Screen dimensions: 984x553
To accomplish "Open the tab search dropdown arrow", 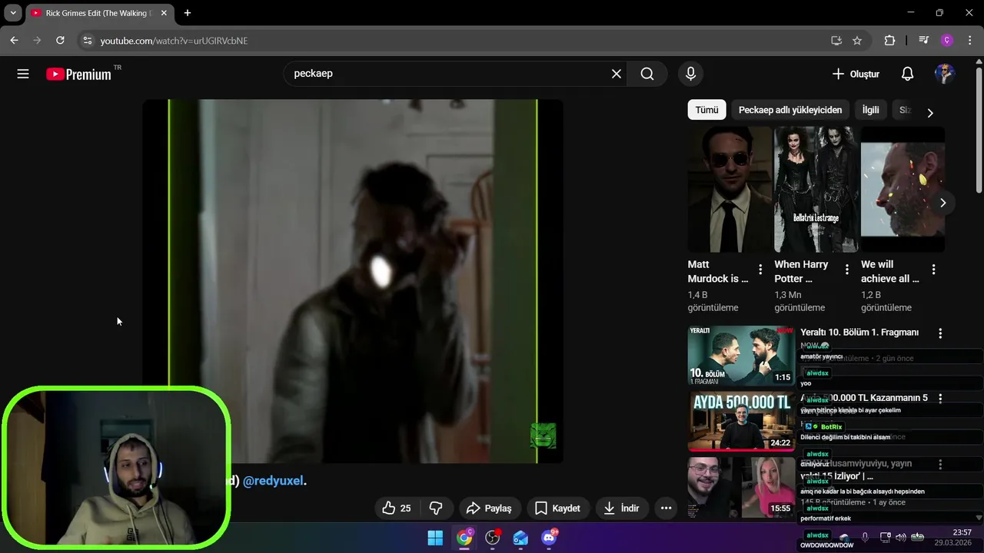I will (13, 13).
